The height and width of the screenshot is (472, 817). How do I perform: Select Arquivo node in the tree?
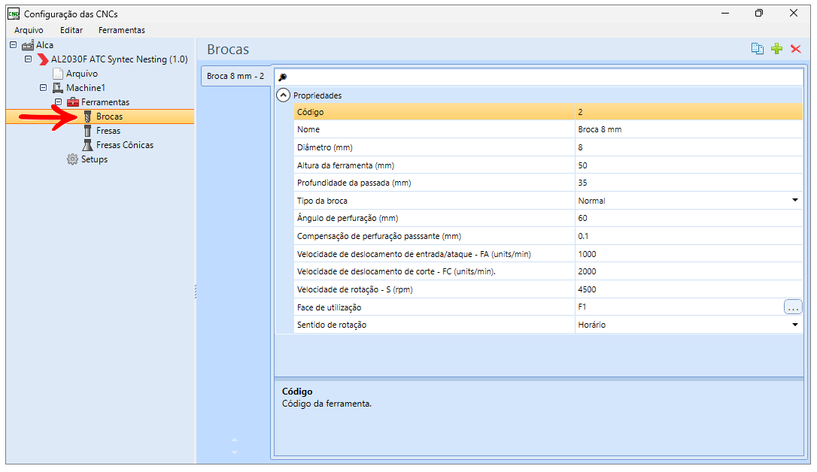pyautogui.click(x=82, y=74)
